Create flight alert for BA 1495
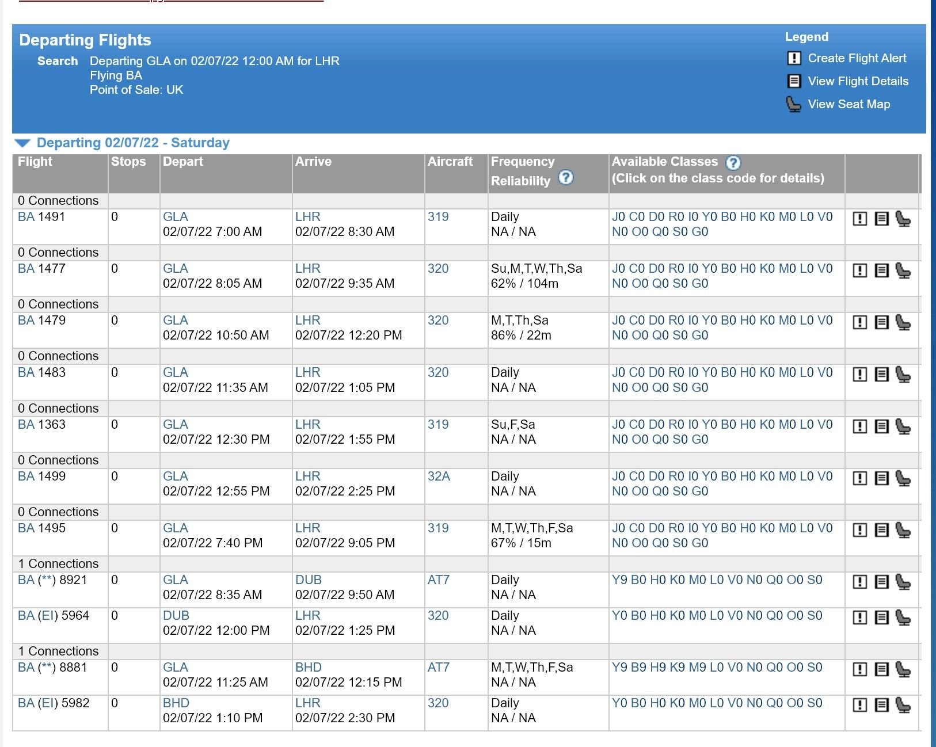 859,530
